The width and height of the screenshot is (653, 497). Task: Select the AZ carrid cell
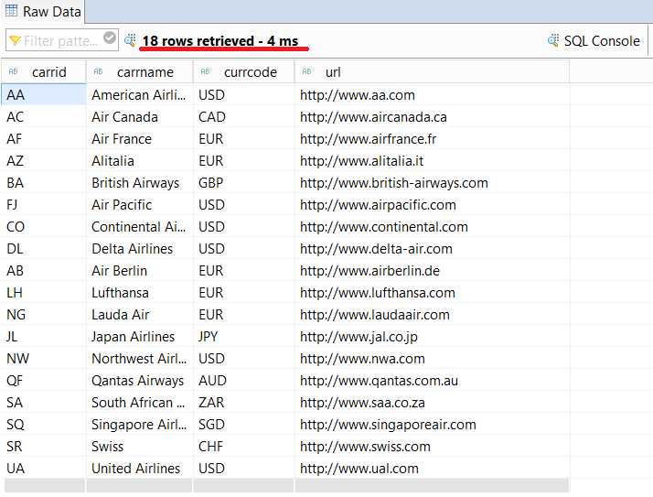[x=43, y=160]
